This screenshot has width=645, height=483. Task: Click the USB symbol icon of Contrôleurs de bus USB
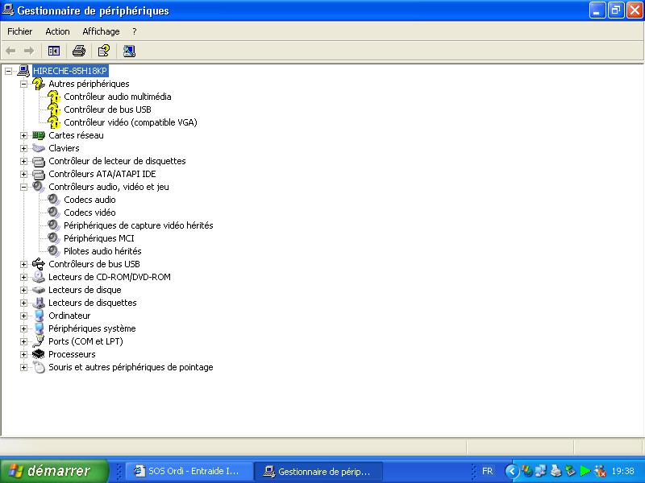point(39,264)
